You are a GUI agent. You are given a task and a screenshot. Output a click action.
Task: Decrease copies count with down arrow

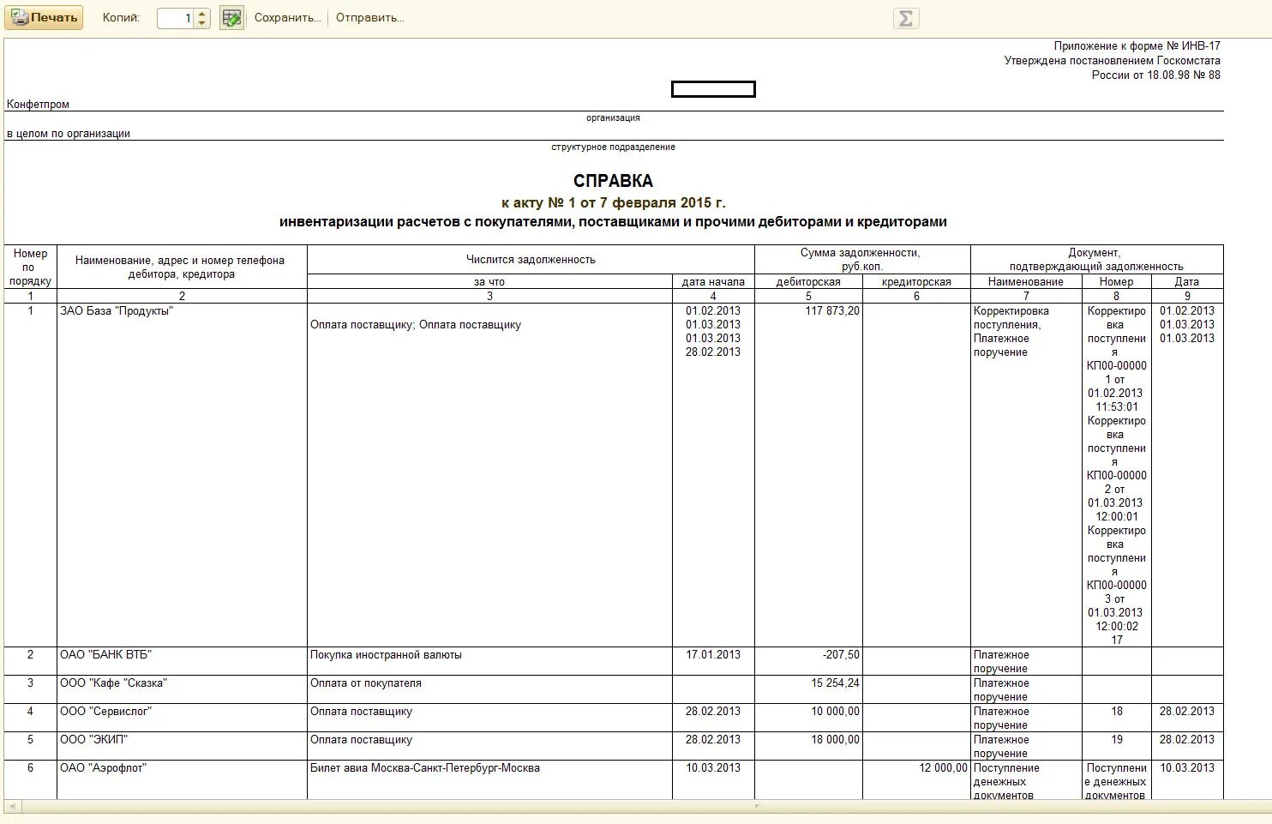point(202,23)
